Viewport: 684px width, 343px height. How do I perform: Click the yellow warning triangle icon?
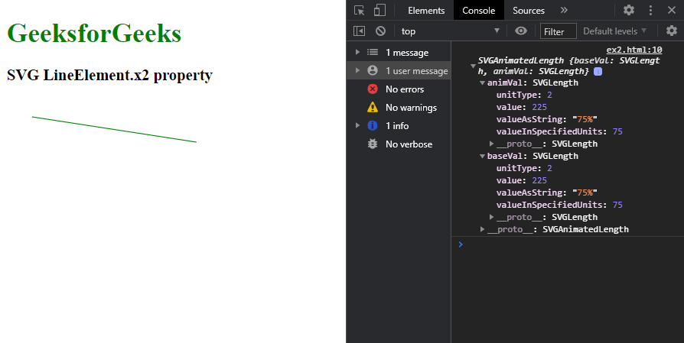point(373,107)
